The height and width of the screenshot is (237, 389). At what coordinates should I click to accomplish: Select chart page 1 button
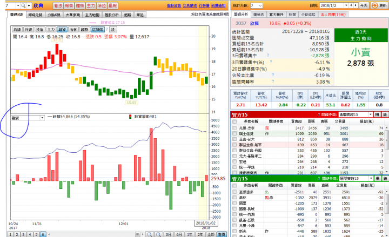pyautogui.click(x=10, y=234)
